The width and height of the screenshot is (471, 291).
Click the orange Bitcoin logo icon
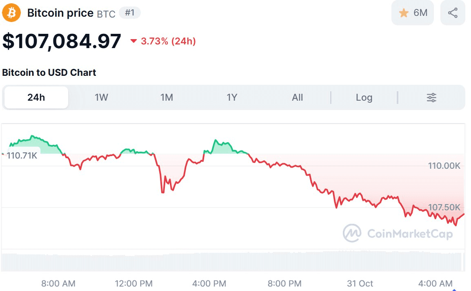tap(11, 13)
